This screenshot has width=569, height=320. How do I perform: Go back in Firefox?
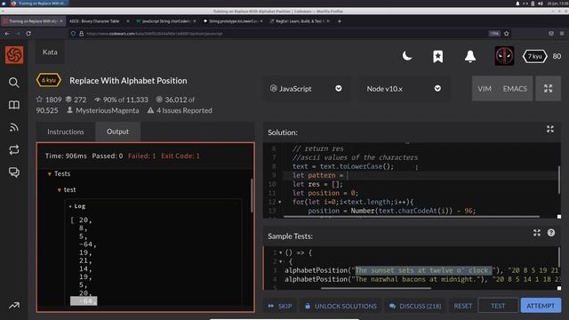7,34
